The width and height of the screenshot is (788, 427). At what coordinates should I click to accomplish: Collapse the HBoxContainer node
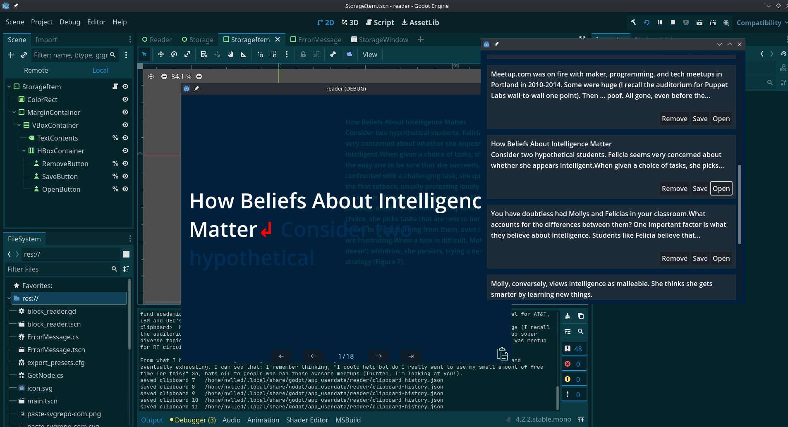pos(24,151)
